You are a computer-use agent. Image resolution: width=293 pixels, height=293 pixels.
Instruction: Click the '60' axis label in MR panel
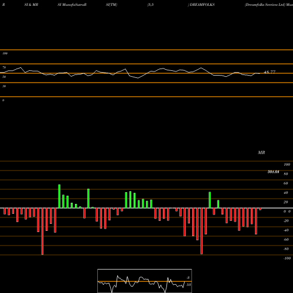(x=285, y=183)
